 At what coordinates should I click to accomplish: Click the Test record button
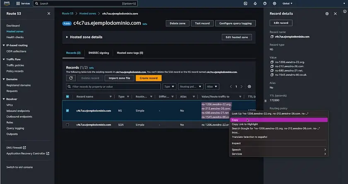(x=202, y=23)
